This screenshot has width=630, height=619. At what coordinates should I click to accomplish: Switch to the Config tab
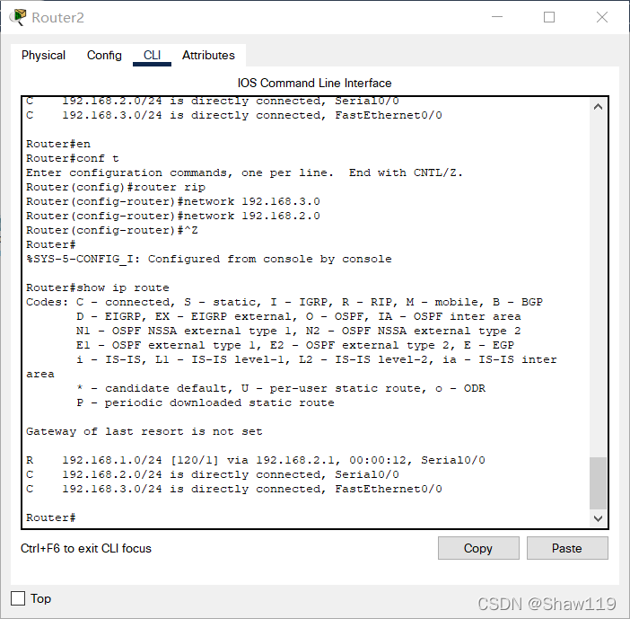(x=104, y=55)
